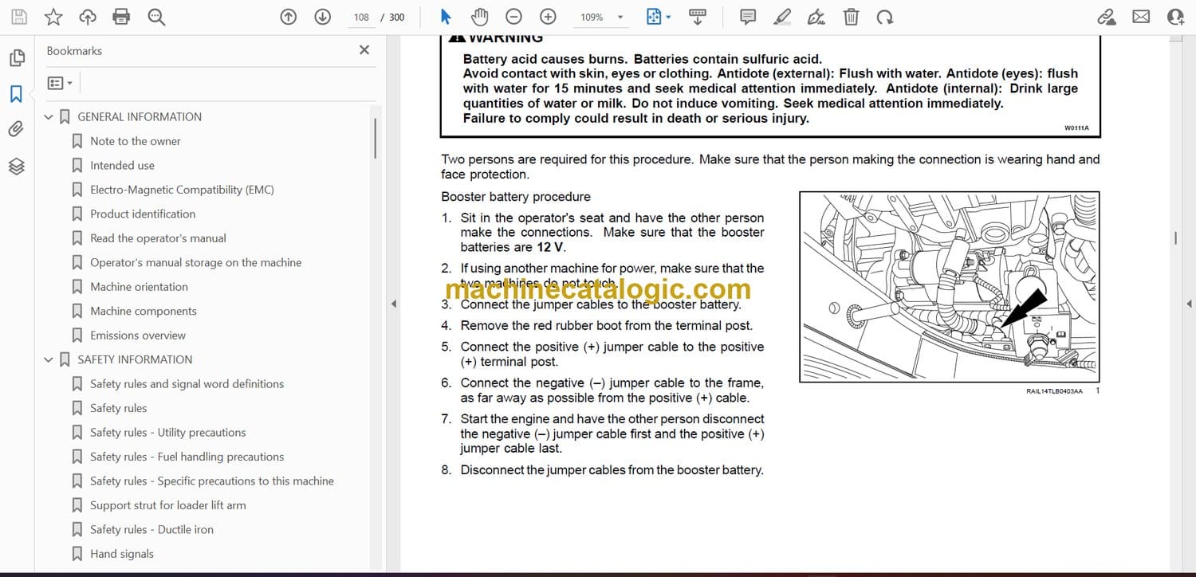1196x577 pixels.
Task: Open the zoom level dropdown
Action: 620,18
